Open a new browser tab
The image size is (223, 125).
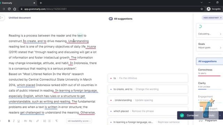pyautogui.click(x=41, y=3)
